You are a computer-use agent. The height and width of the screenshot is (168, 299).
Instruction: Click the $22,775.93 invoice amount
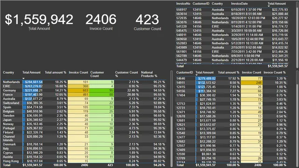[280, 9]
